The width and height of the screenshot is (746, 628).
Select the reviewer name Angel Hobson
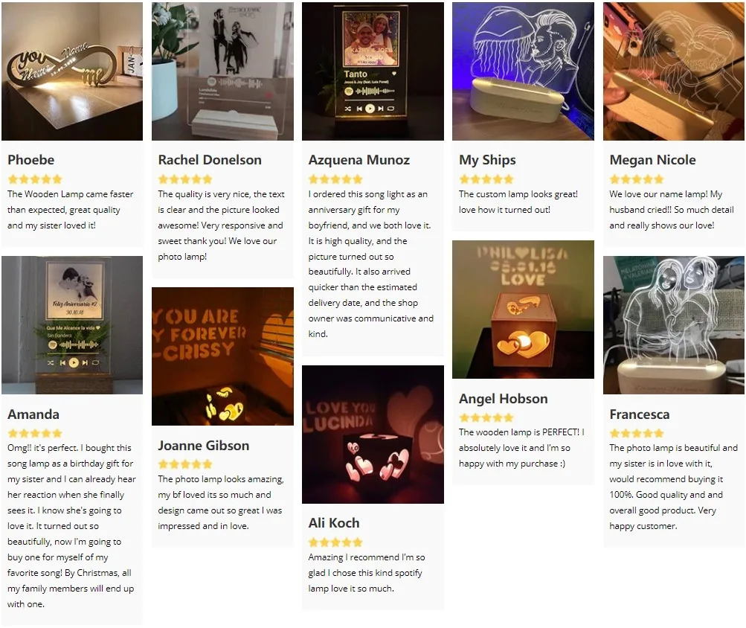[x=504, y=399]
